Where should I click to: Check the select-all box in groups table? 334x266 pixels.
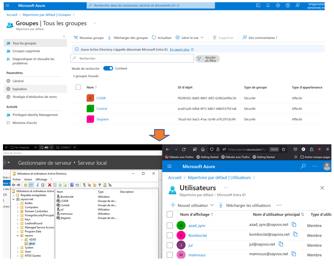[78, 87]
